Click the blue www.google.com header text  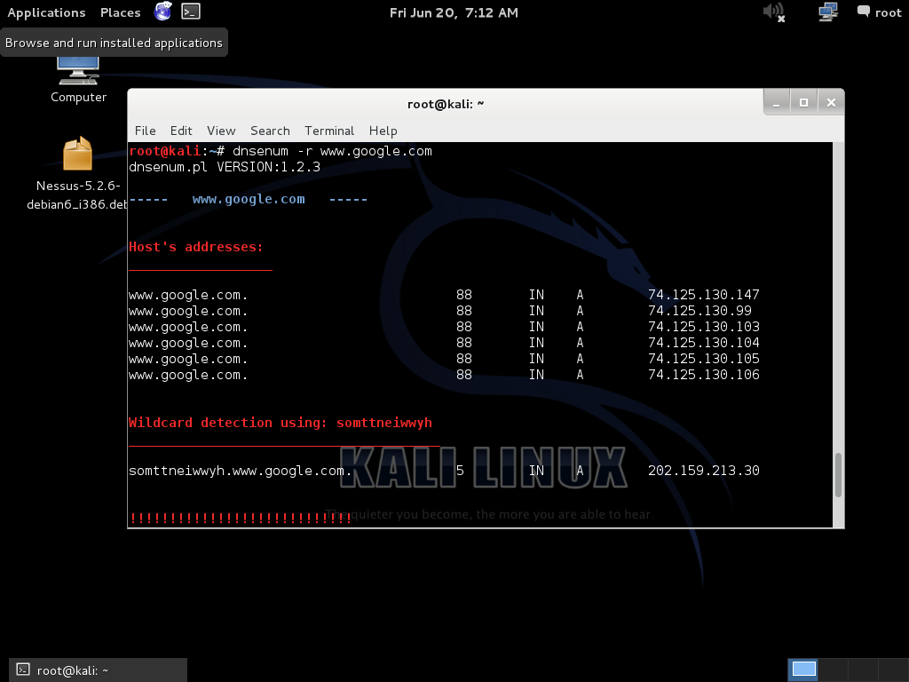click(249, 200)
